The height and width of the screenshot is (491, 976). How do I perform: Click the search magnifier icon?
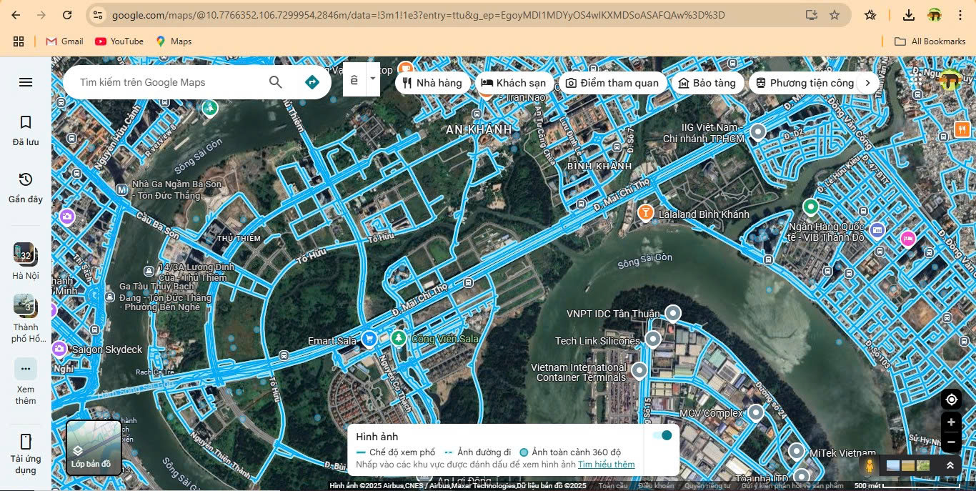tap(276, 82)
